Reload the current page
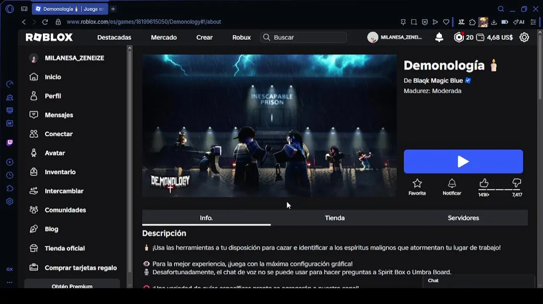Viewport: 543px width, 304px height. [x=45, y=22]
